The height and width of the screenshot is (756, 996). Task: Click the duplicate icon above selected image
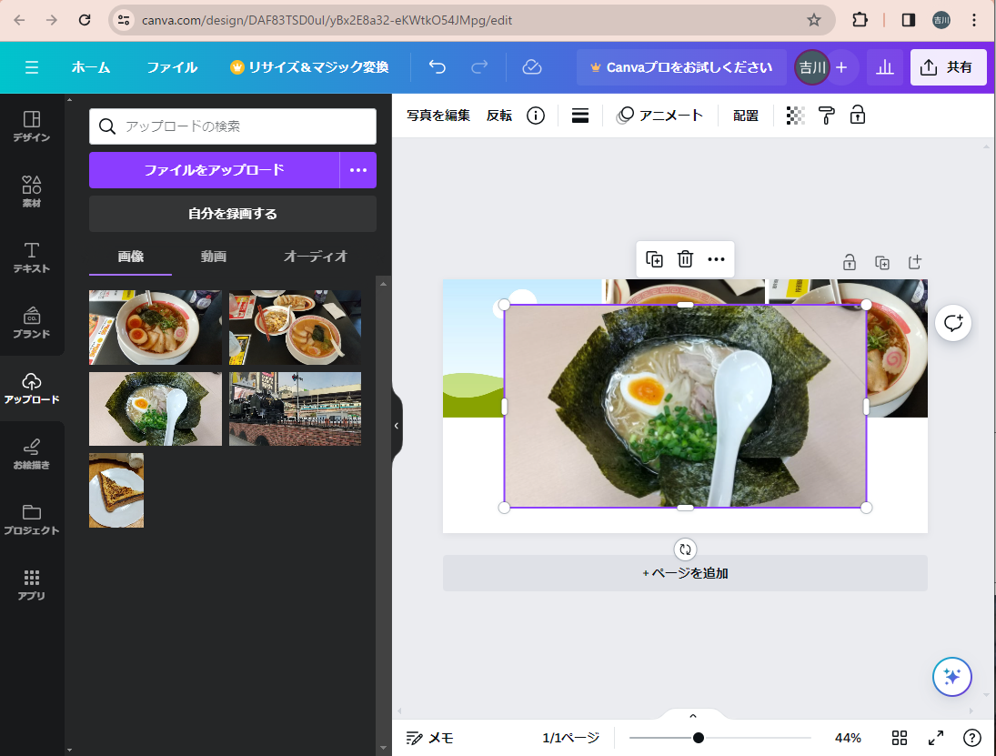pyautogui.click(x=654, y=259)
